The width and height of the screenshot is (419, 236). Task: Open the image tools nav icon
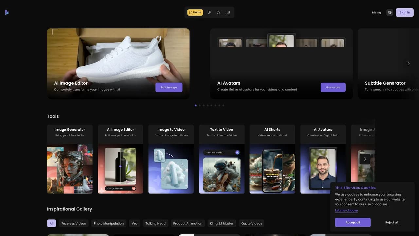point(219,12)
